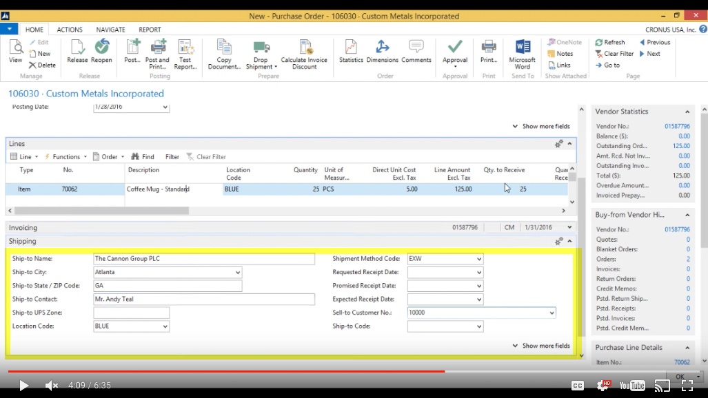The height and width of the screenshot is (398, 708).
Task: Open the Drop Shipment menu
Action: pos(261,54)
